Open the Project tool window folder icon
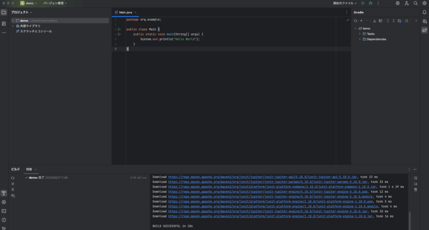This screenshot has width=429, height=230. point(4,12)
